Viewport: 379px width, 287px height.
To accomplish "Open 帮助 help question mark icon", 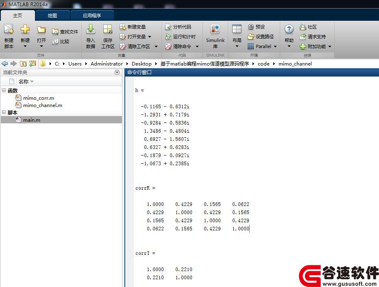I will tap(289, 29).
